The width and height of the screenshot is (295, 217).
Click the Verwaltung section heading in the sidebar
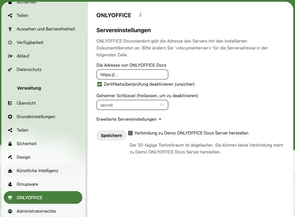tap(29, 88)
